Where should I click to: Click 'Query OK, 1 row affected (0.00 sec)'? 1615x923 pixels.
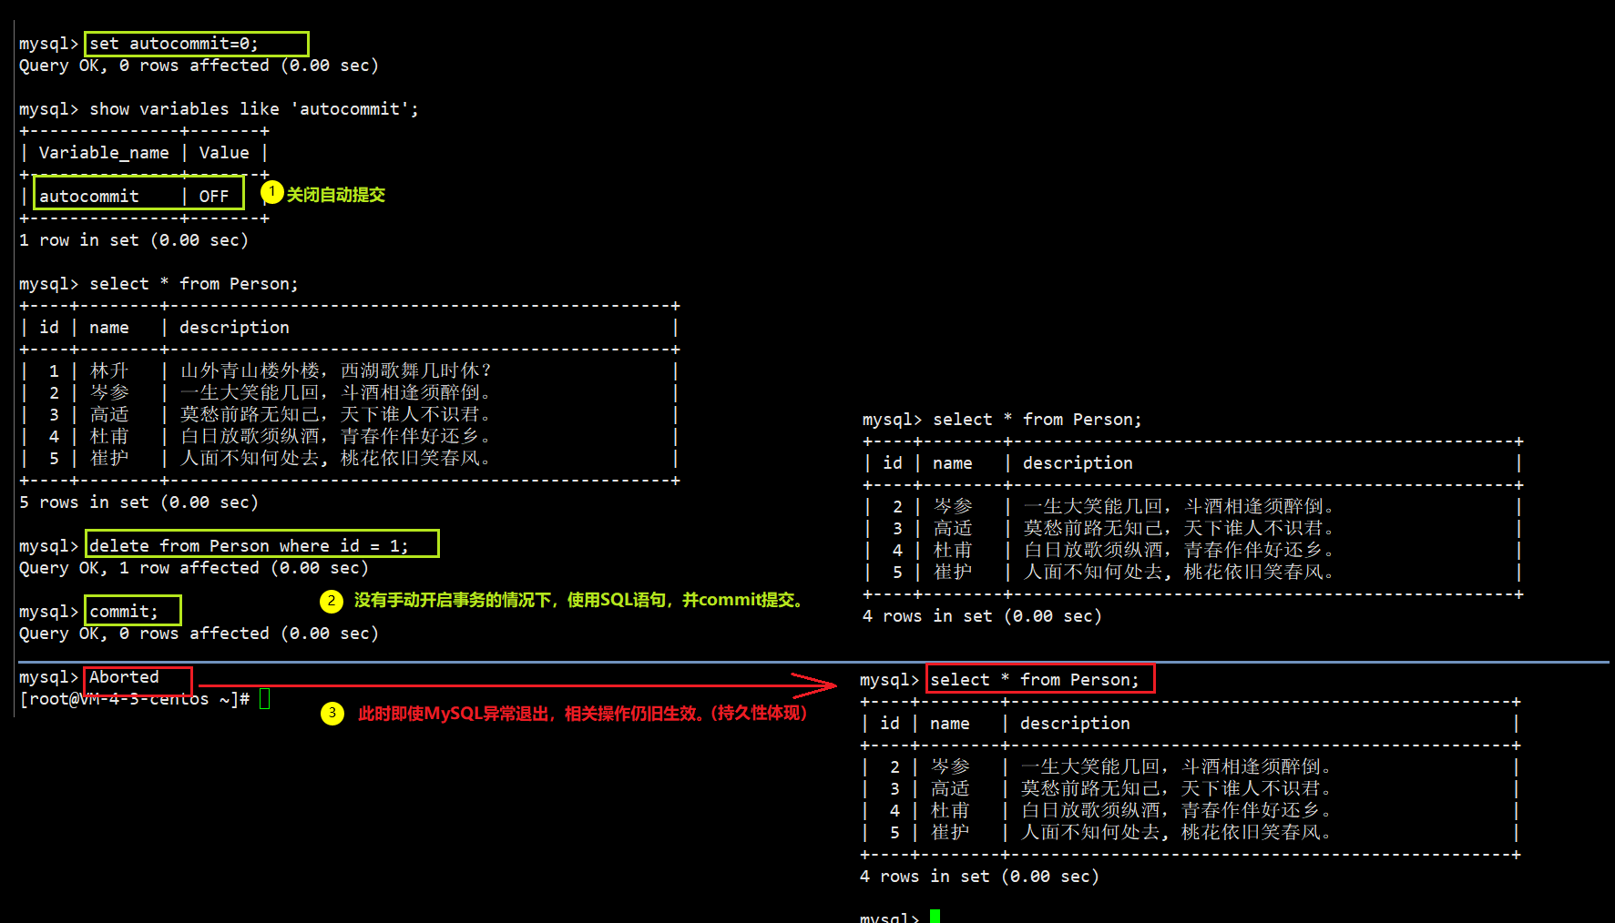194,568
